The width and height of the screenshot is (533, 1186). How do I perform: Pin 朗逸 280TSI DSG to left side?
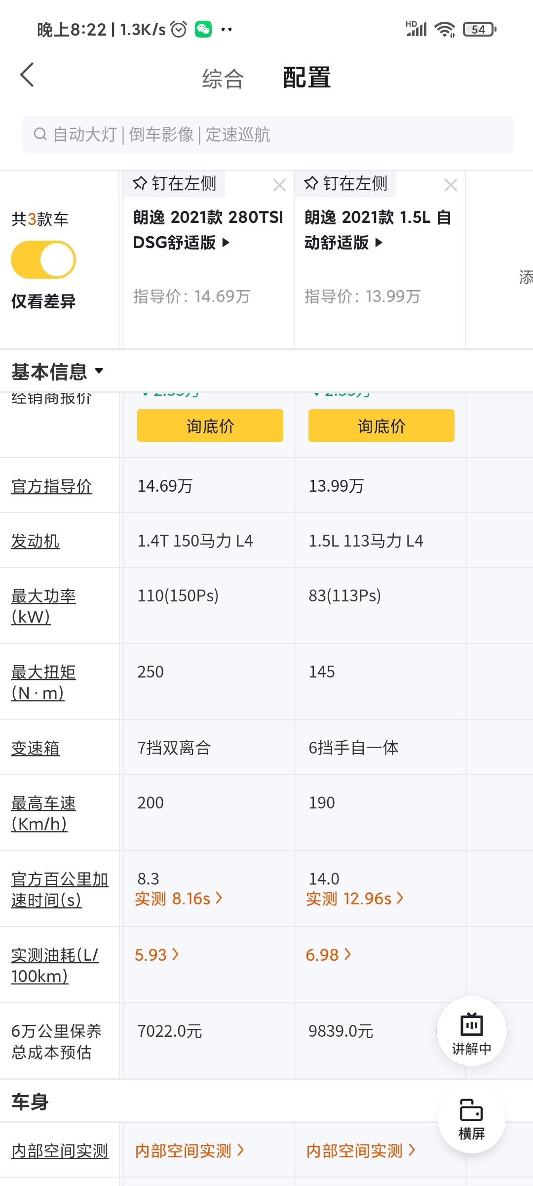[x=175, y=184]
